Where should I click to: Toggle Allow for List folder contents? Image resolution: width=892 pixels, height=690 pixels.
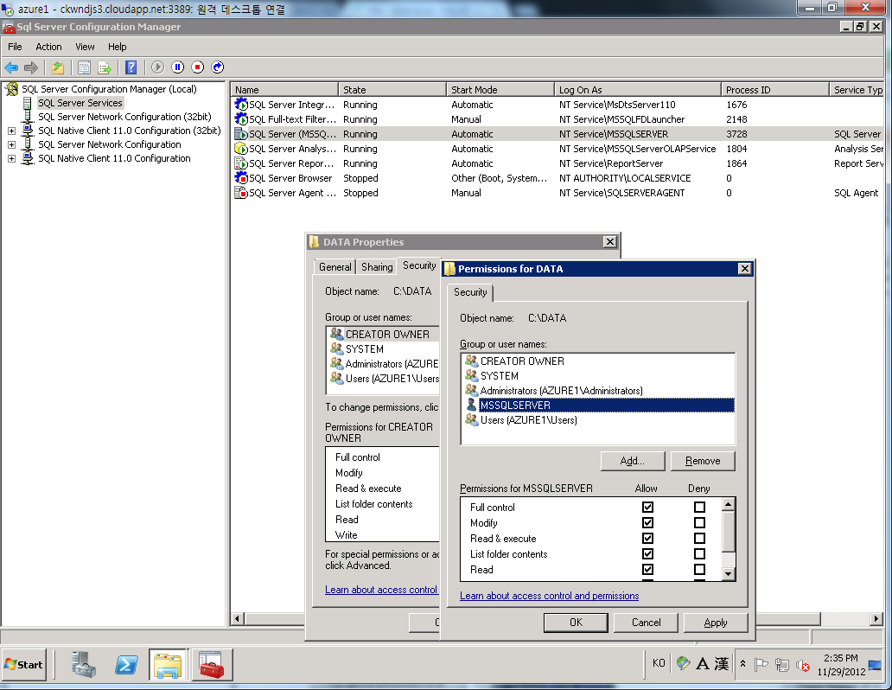[647, 554]
